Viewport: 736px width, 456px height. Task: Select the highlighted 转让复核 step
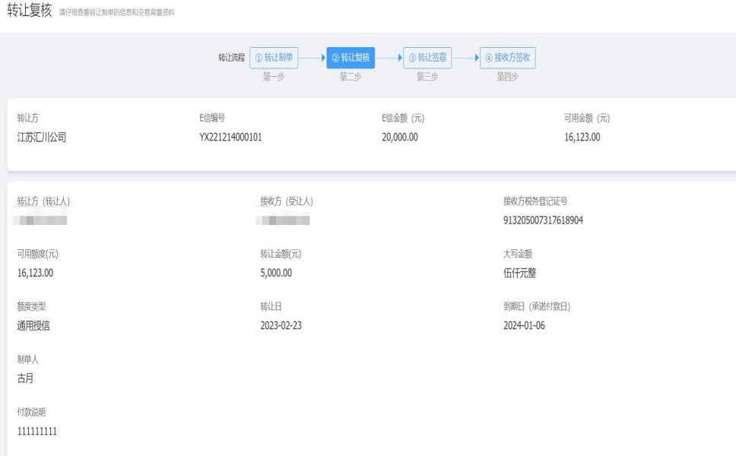point(351,58)
